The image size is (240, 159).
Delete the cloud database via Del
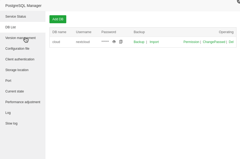click(x=231, y=42)
